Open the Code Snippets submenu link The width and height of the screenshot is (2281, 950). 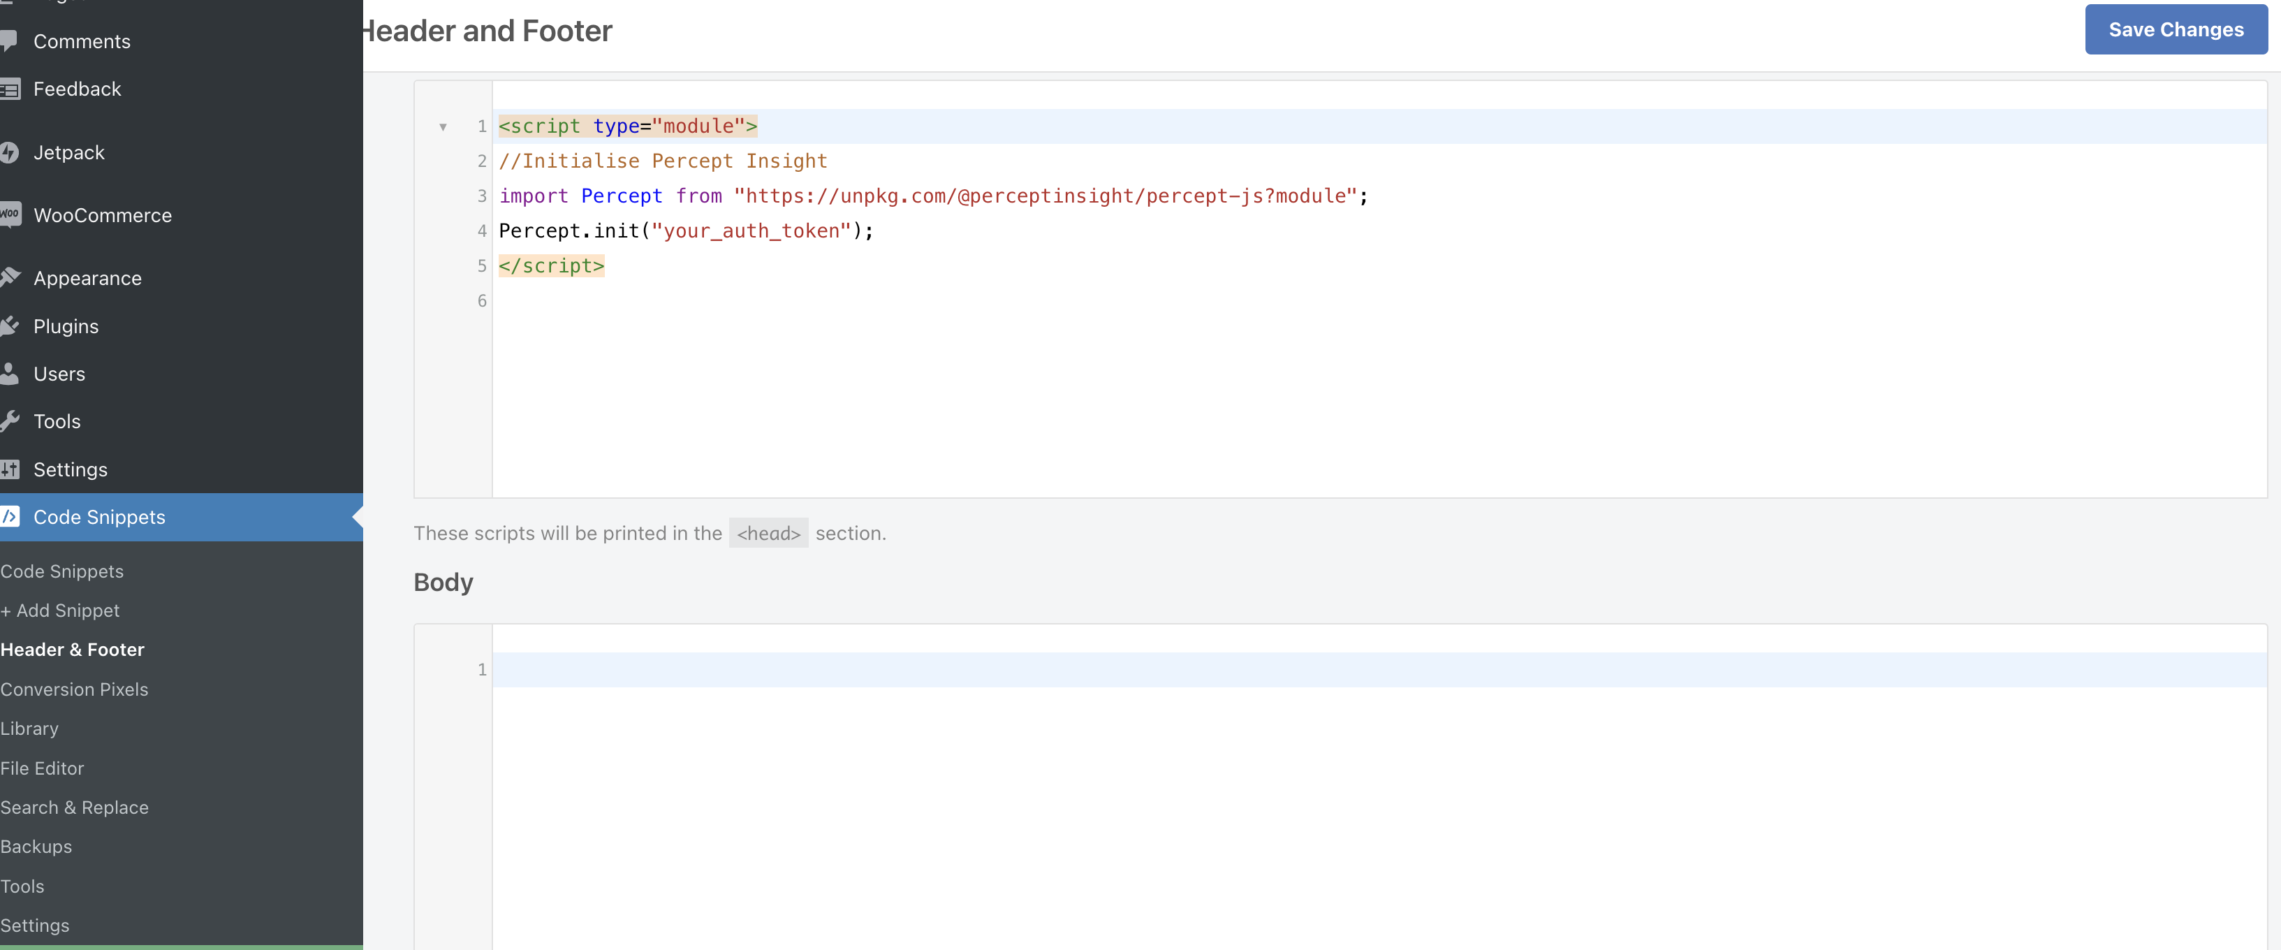point(62,571)
